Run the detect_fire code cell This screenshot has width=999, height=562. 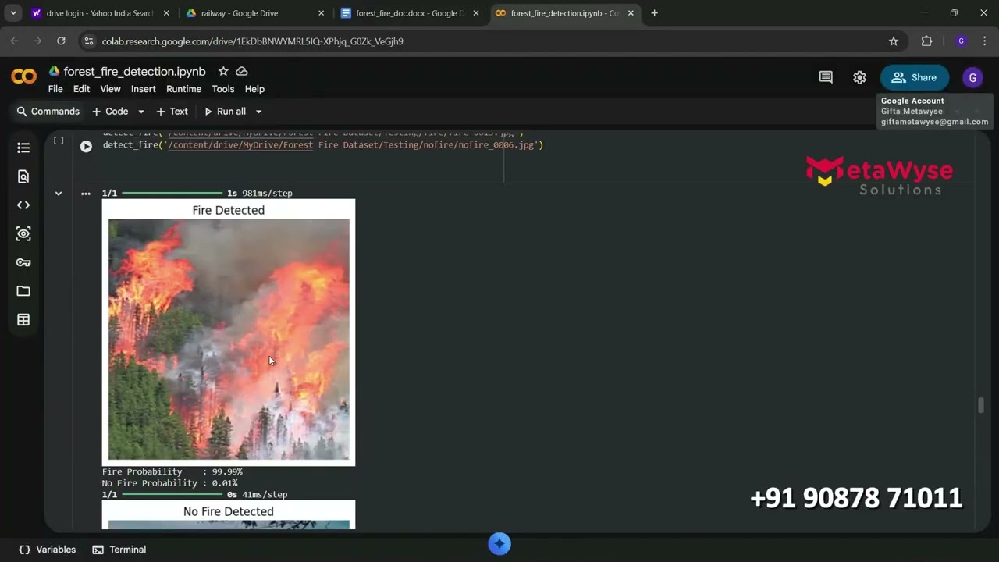point(86,146)
